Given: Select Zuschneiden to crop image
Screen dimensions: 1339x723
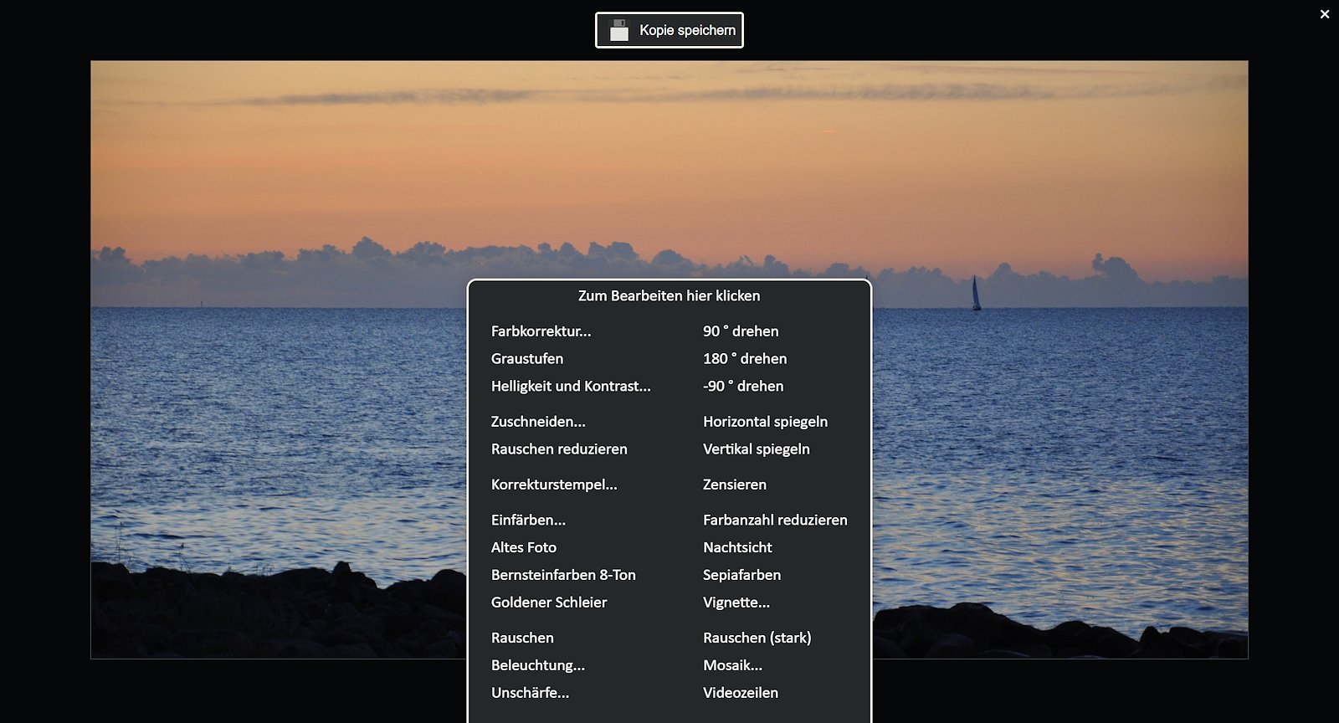Looking at the screenshot, I should [x=538, y=422].
